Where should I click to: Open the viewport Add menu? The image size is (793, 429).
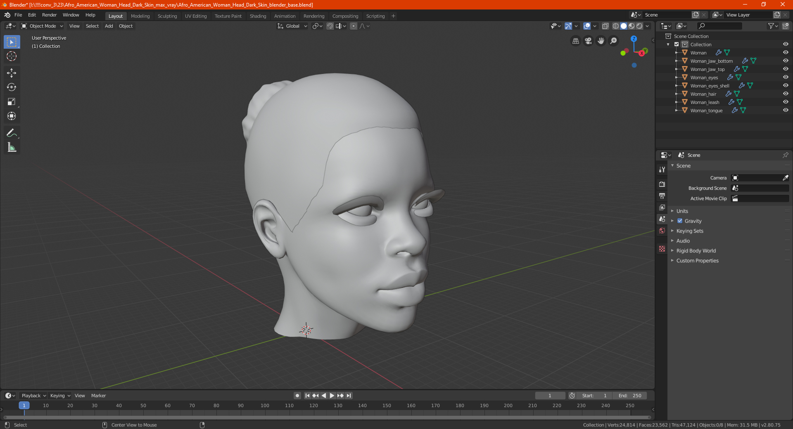coord(109,26)
